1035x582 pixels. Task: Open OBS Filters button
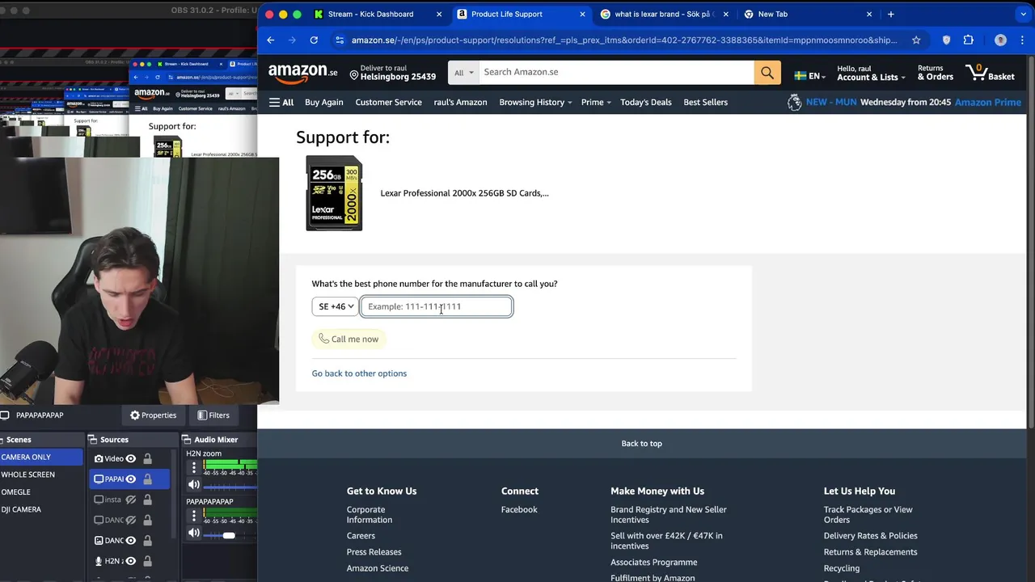(x=213, y=415)
